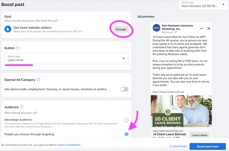Click the 10 Client Leave Behinds ad image

click(x=181, y=111)
